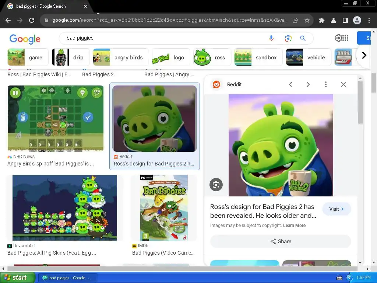377x283 pixels.
Task: Open Google apps grid
Action: (x=345, y=38)
